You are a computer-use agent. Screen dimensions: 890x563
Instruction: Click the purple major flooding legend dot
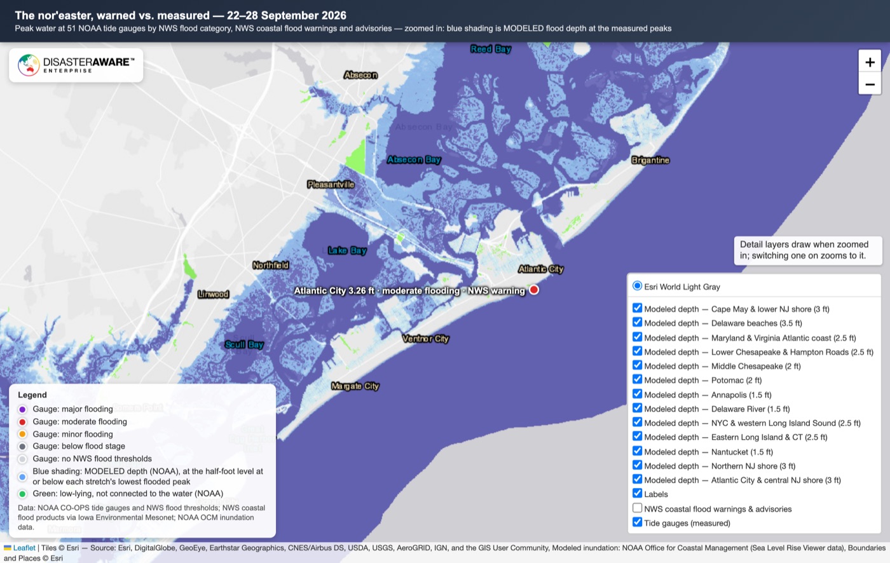click(22, 409)
